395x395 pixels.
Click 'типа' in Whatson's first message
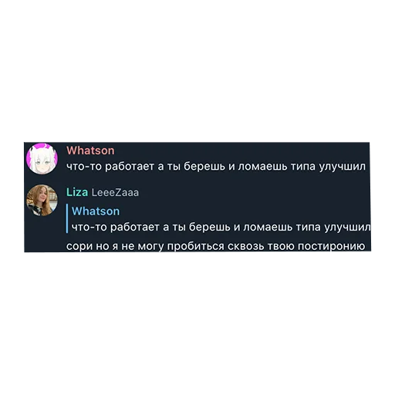point(303,167)
